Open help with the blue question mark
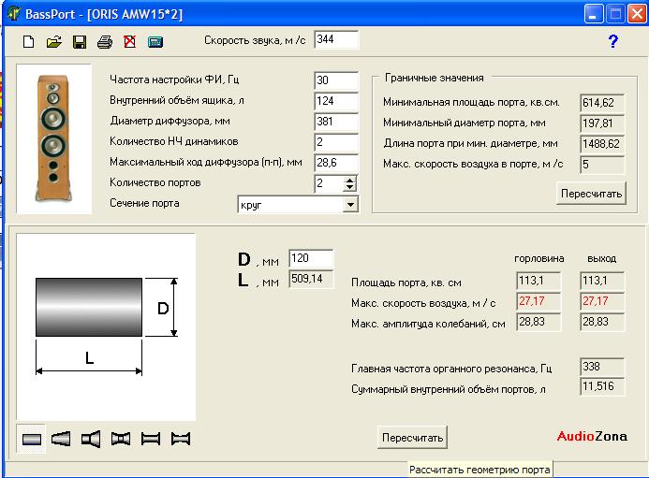Viewport: 649px width, 478px height. (x=613, y=42)
